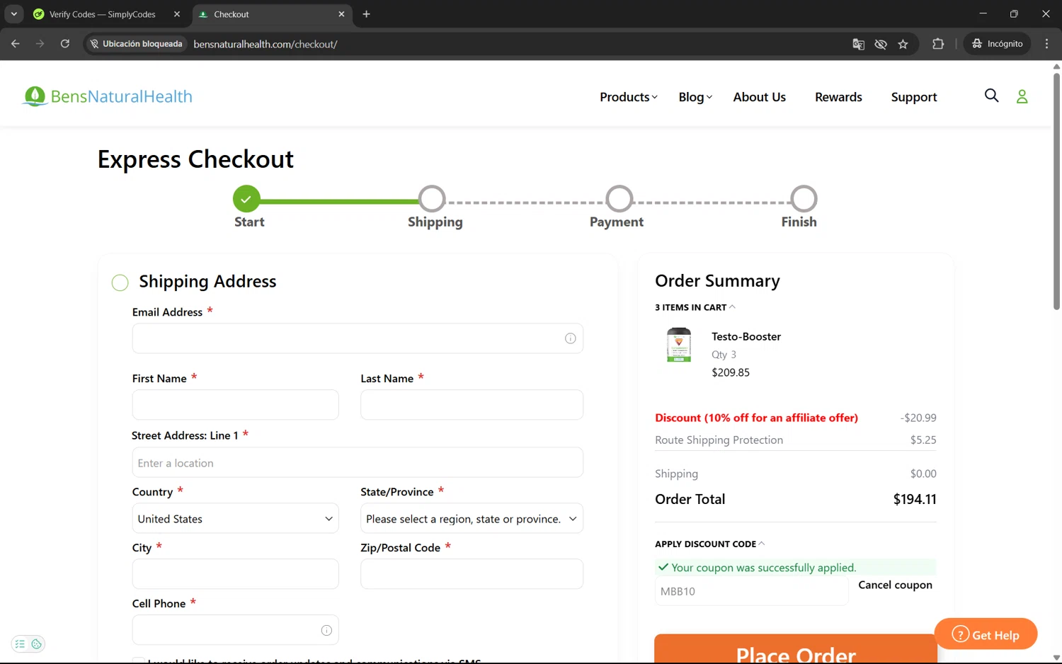This screenshot has height=664, width=1062.
Task: Click the Incógnito profile indicator
Action: click(x=997, y=44)
